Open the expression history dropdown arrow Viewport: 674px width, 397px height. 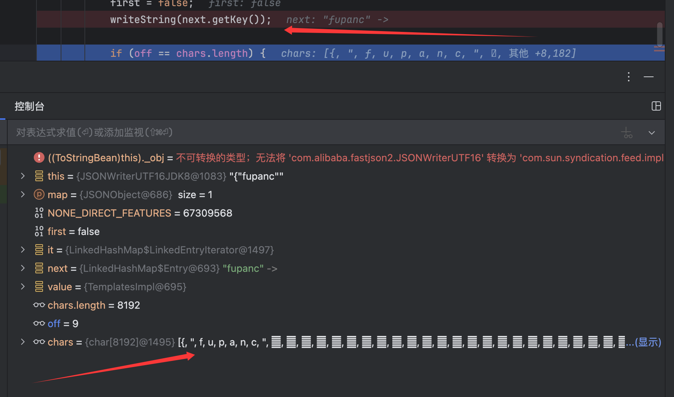[651, 133]
